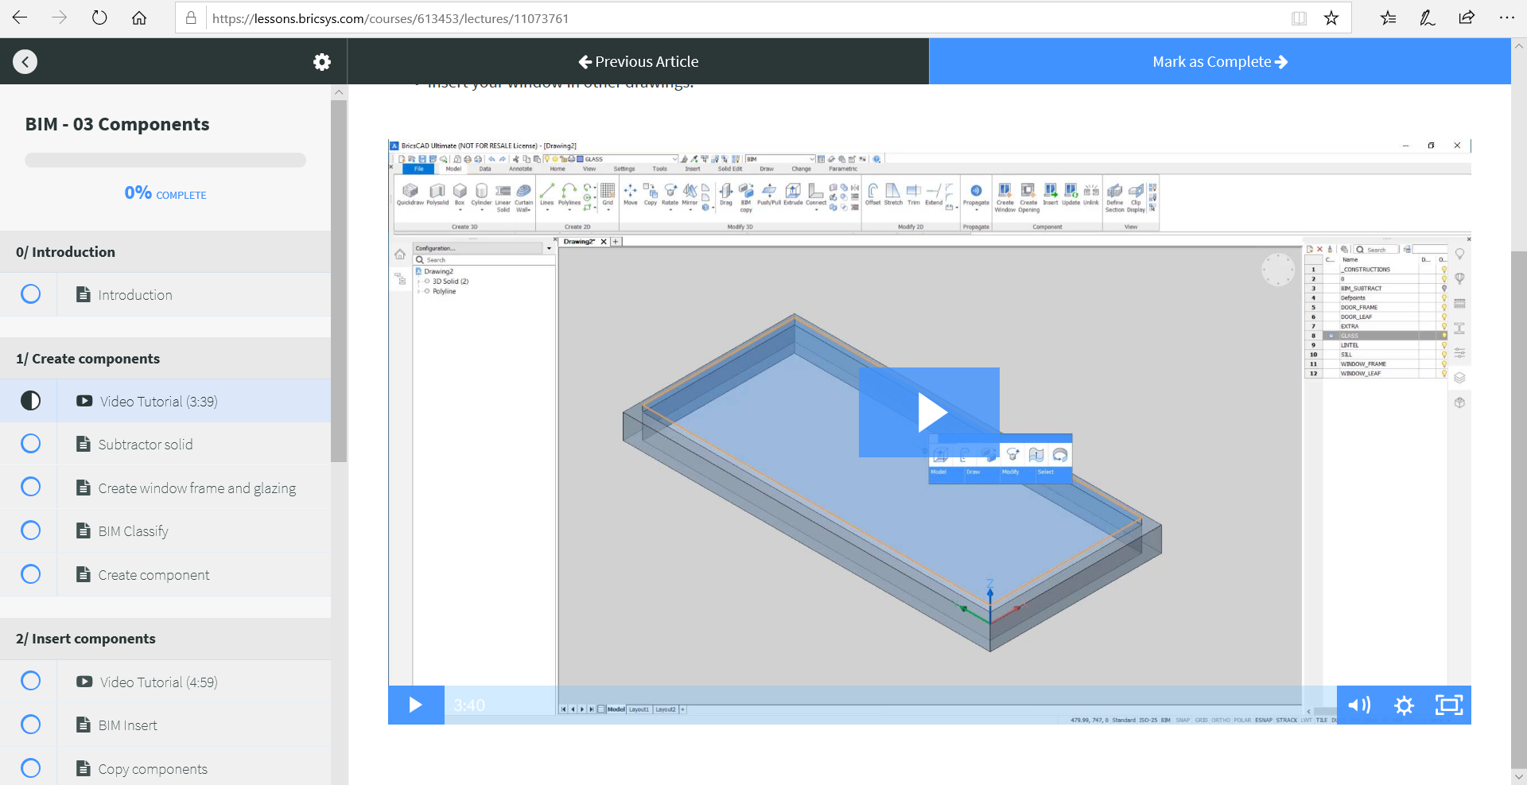Click the 3:40 video duration label
Viewport: 1527px width, 785px height.
tap(469, 705)
